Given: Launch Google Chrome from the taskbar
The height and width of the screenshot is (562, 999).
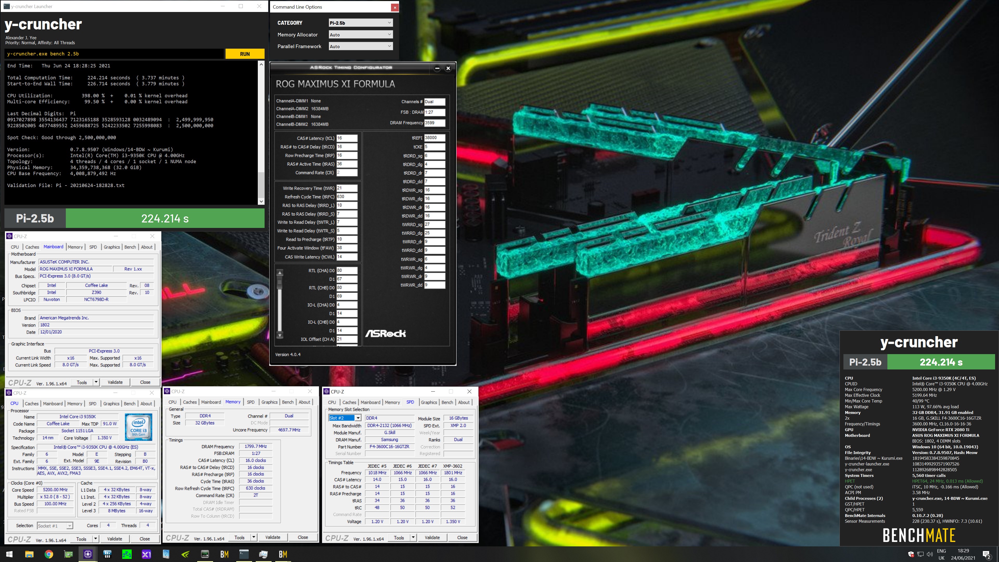Looking at the screenshot, I should coord(49,554).
